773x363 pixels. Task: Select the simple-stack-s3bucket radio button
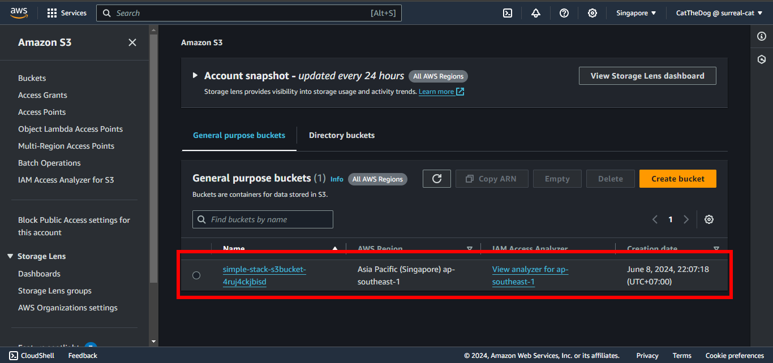point(196,275)
